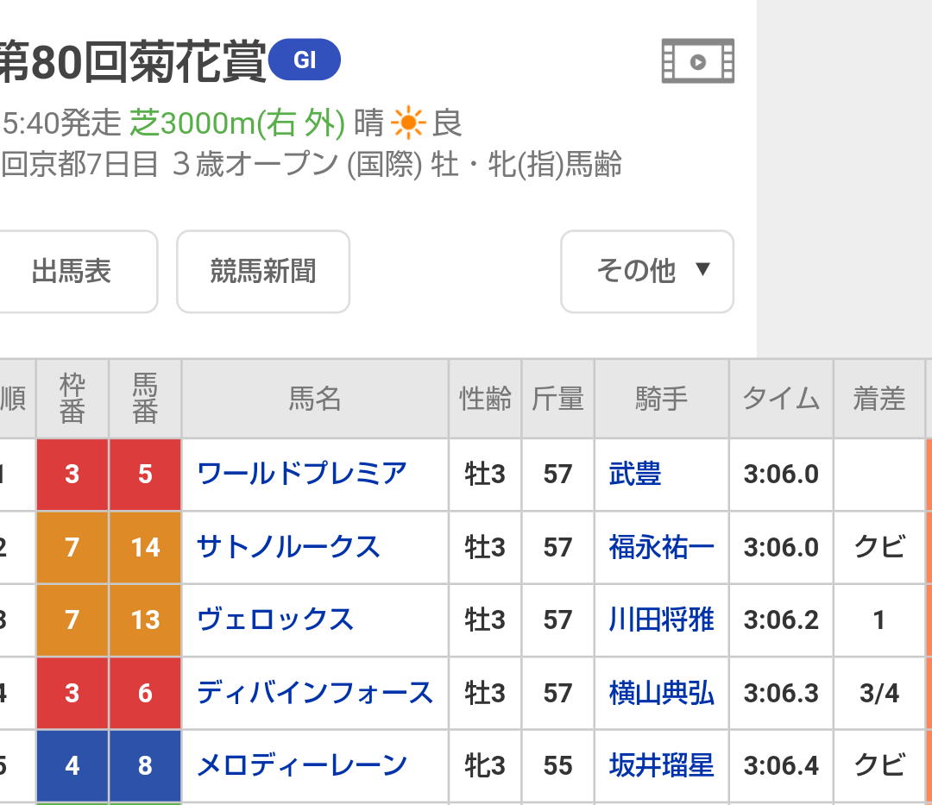Open the 競馬新聞 tab

263,271
